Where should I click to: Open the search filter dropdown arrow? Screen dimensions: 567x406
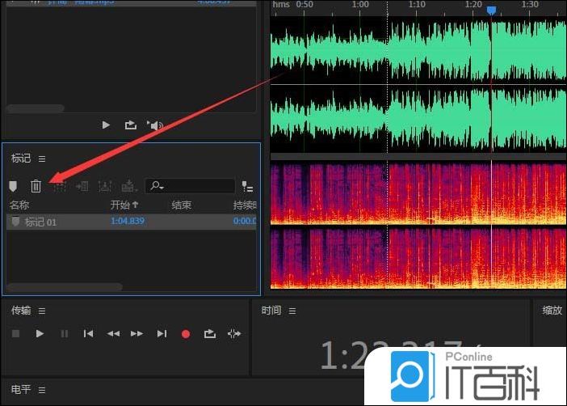coord(162,188)
